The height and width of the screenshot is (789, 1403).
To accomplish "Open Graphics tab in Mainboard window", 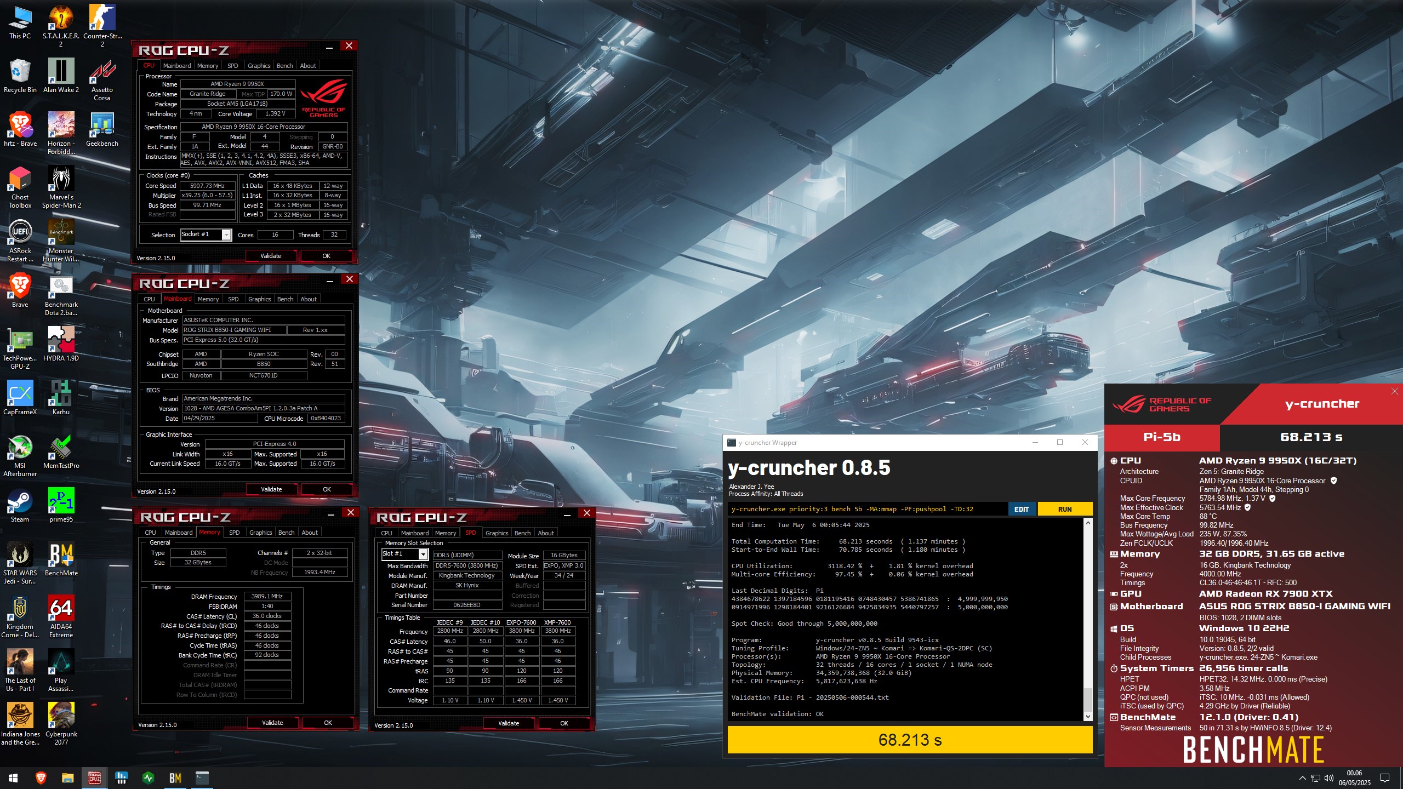I will click(x=259, y=299).
